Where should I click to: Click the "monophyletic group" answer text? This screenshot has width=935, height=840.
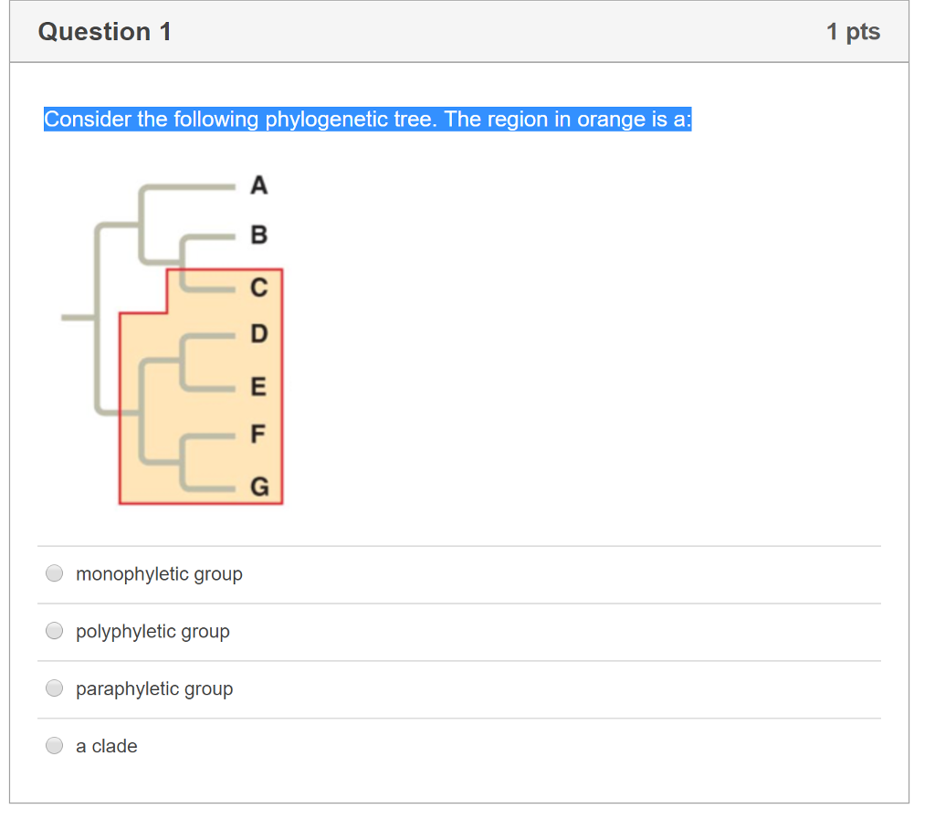point(159,574)
